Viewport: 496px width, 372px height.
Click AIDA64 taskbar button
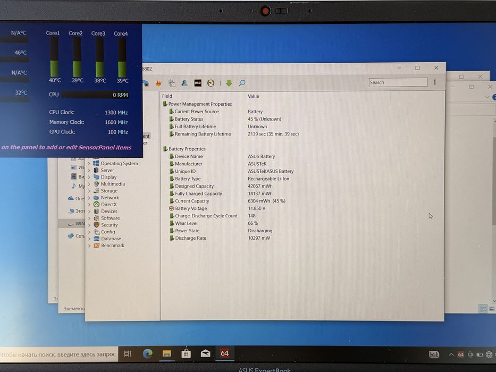pyautogui.click(x=224, y=353)
